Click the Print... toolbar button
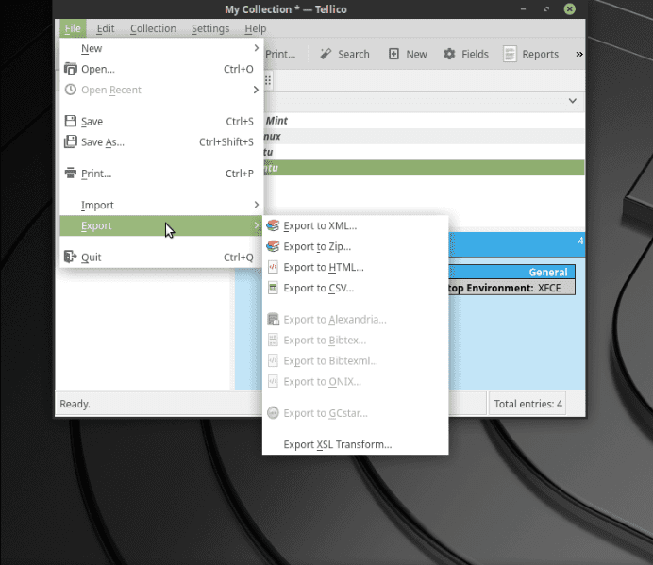Image resolution: width=653 pixels, height=565 pixels. click(280, 54)
